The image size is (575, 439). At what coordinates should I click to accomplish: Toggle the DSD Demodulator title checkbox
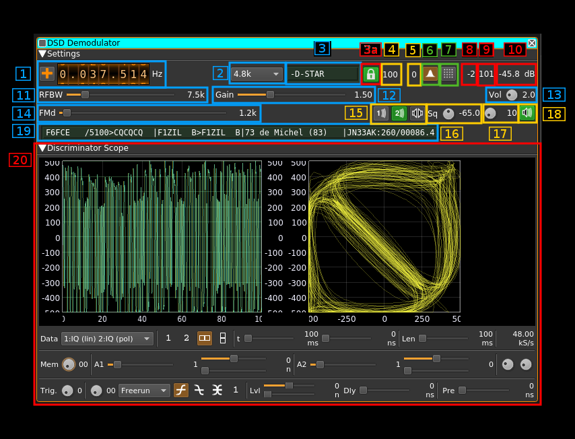tap(42, 43)
